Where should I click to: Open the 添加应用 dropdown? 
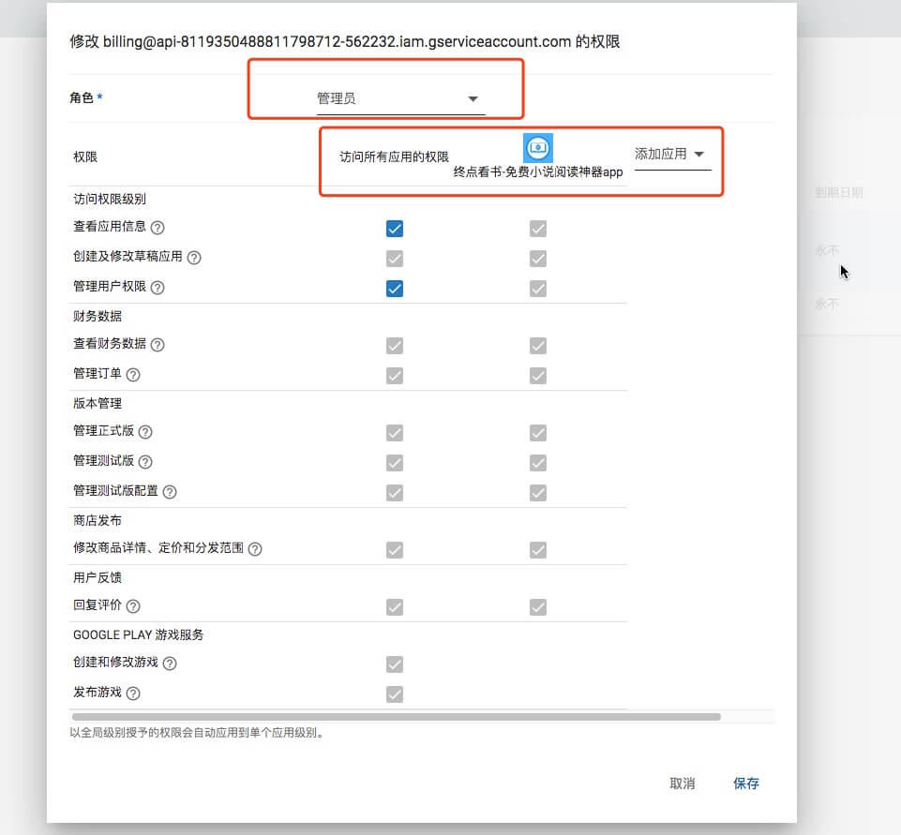(672, 155)
